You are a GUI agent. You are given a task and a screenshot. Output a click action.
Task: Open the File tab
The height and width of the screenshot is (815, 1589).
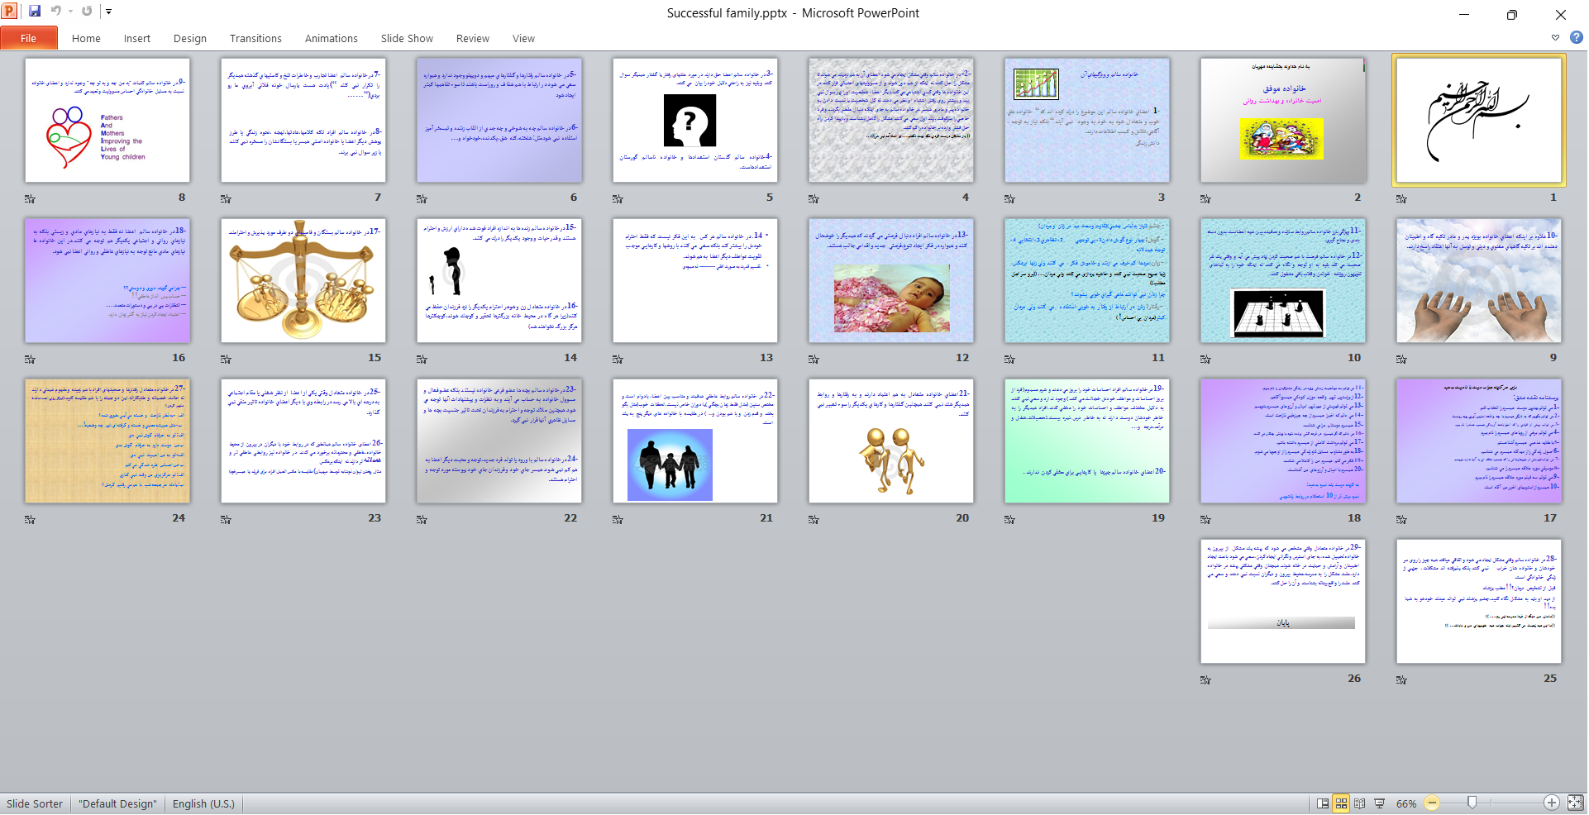point(29,38)
